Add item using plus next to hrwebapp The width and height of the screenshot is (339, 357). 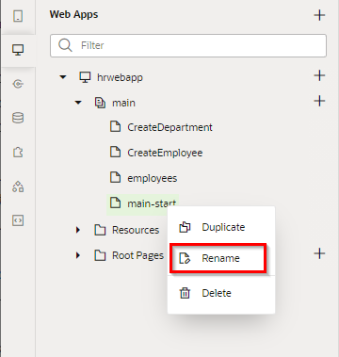click(x=319, y=75)
